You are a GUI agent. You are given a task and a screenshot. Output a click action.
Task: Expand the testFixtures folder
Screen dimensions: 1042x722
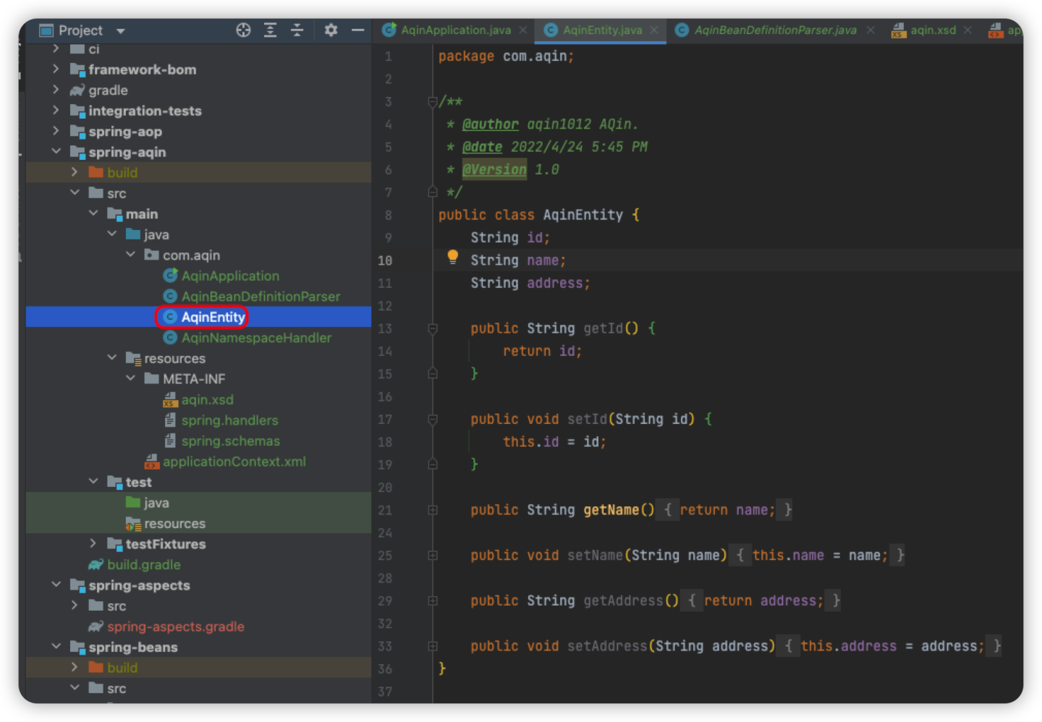coord(93,543)
